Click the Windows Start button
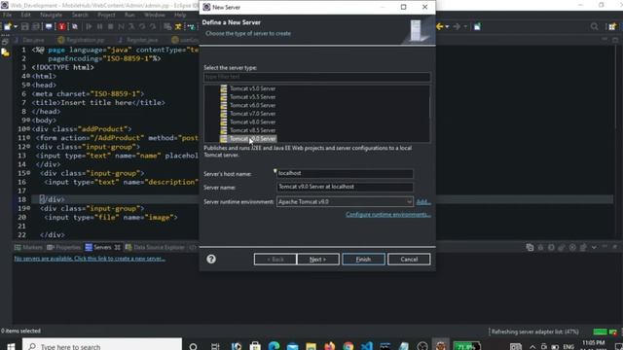This screenshot has width=623, height=350. (x=11, y=346)
